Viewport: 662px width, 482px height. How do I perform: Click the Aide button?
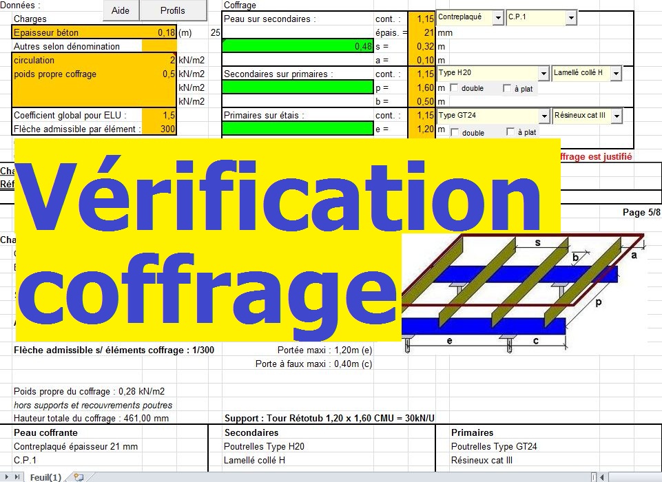[x=121, y=10]
